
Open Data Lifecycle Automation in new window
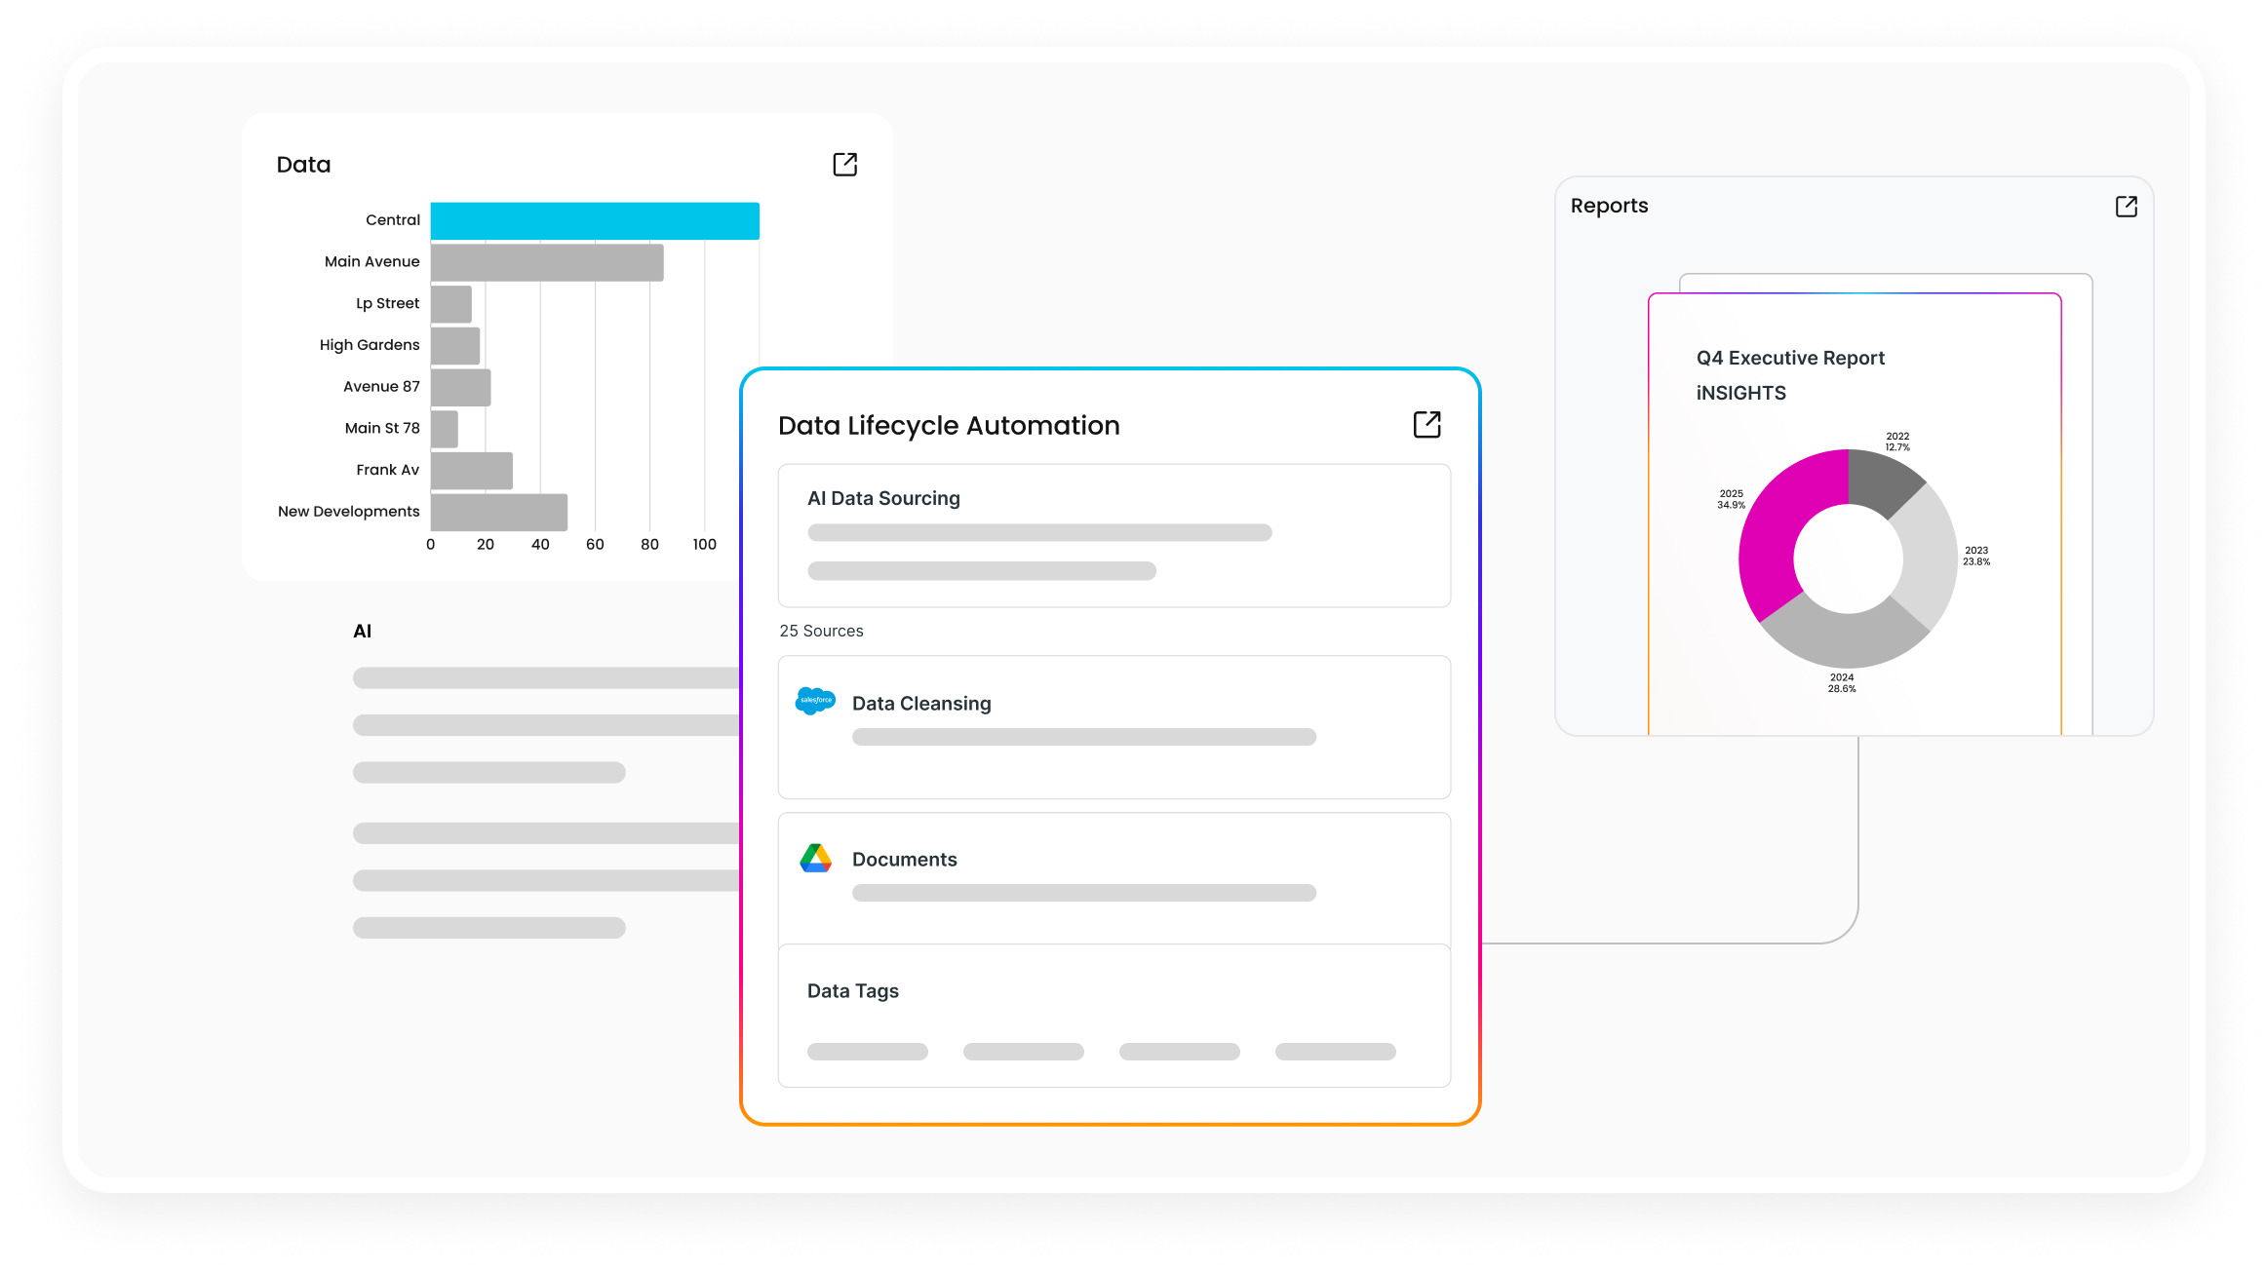coord(1426,424)
